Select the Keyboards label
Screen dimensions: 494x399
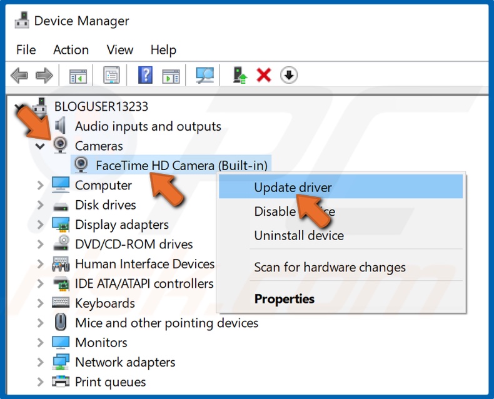tap(105, 303)
